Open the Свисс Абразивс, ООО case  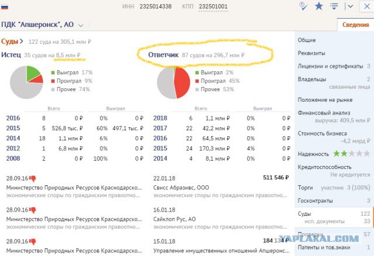pos(181,188)
